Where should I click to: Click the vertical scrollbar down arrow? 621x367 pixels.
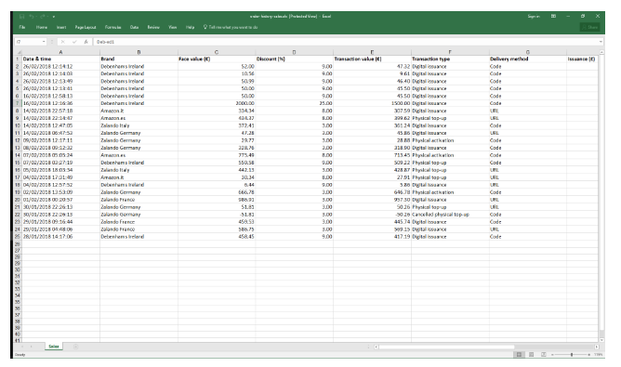click(601, 340)
